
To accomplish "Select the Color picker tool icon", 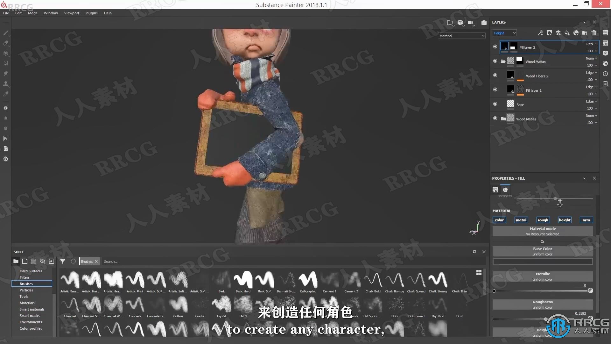I will coord(6,93).
